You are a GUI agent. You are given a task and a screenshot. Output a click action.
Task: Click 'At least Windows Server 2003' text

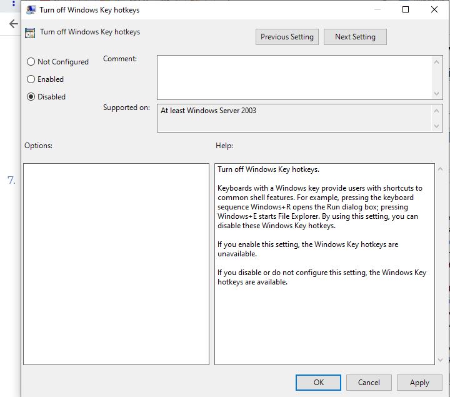point(208,111)
